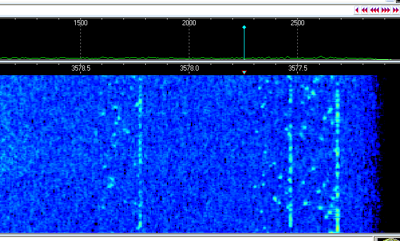This screenshot has height=241, width=400.
Task: Click the 3578.5 frequency scale label
Action: 80,68
